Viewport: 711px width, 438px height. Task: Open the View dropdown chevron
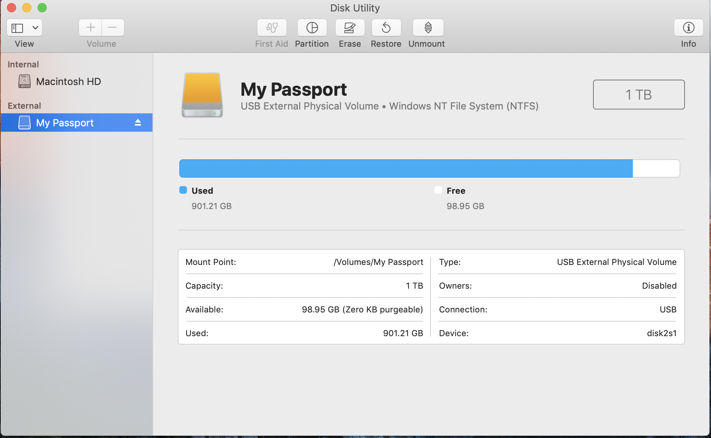click(x=35, y=28)
